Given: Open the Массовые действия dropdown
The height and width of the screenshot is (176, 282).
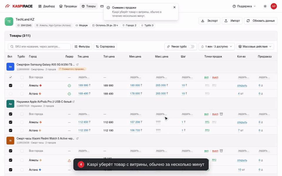Looking at the screenshot, I should [x=255, y=47].
